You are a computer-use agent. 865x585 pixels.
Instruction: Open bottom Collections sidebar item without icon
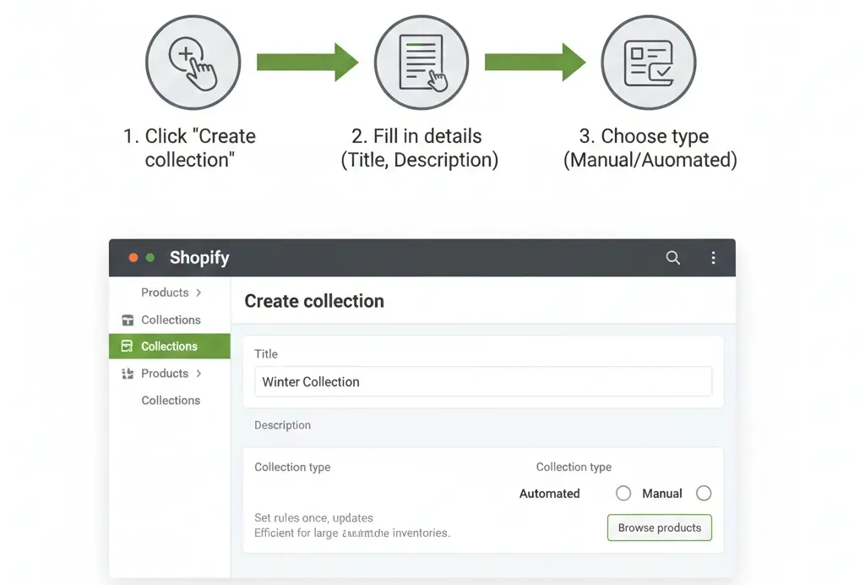point(171,400)
